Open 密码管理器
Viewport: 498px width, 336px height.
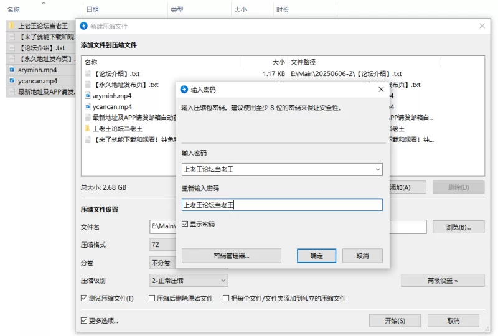pyautogui.click(x=231, y=256)
